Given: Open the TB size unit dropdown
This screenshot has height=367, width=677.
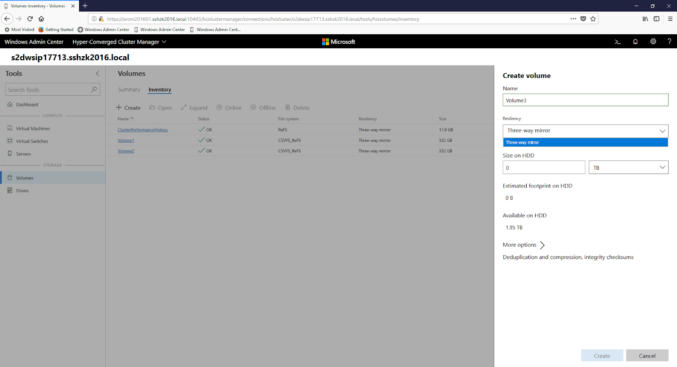Looking at the screenshot, I should (x=628, y=167).
